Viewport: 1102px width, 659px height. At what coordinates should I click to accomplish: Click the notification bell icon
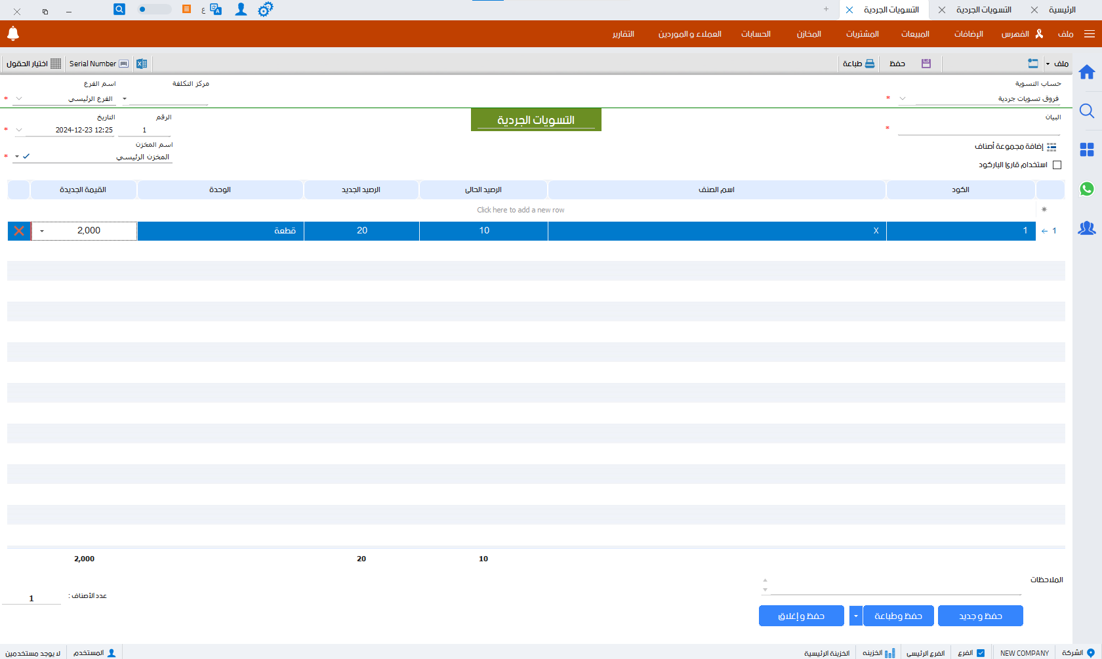(13, 33)
